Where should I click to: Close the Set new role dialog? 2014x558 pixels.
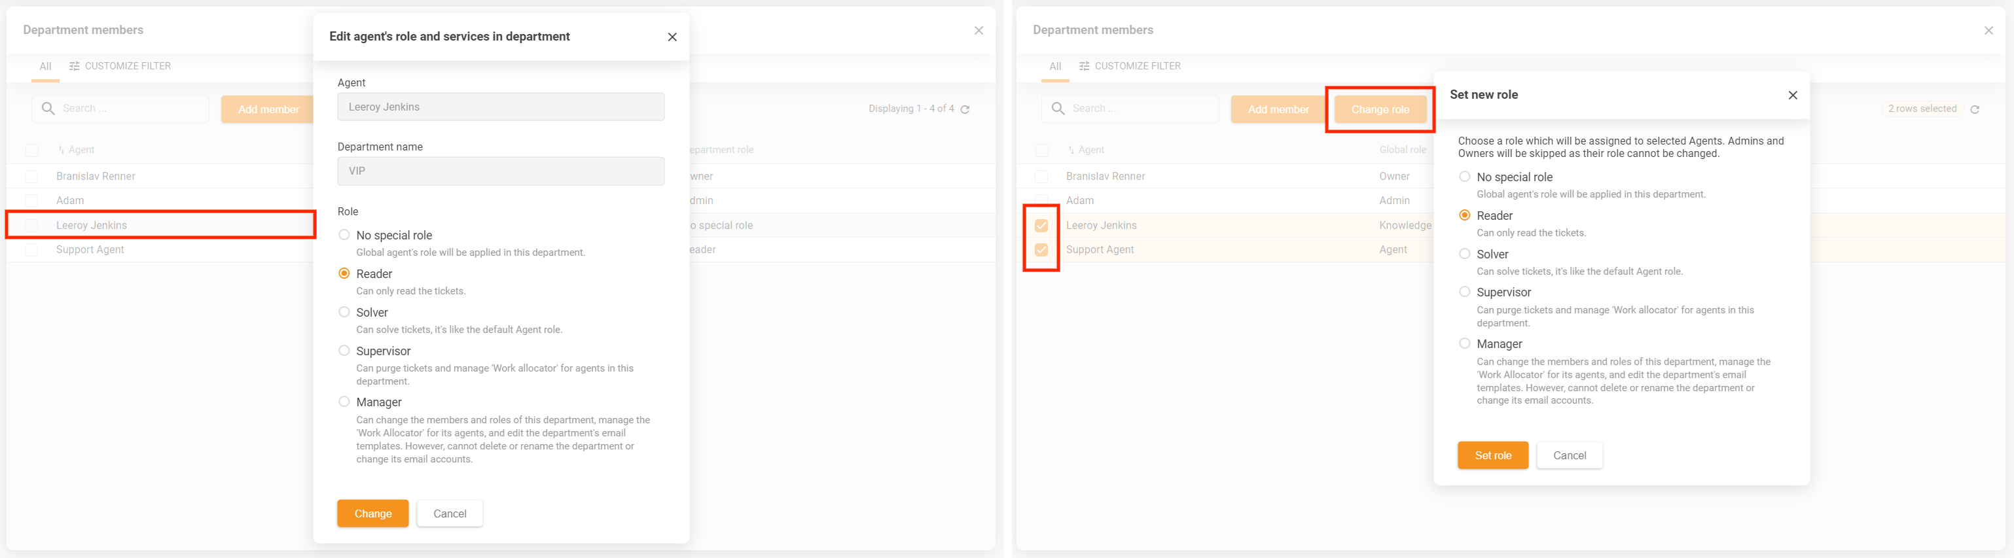coord(1792,96)
